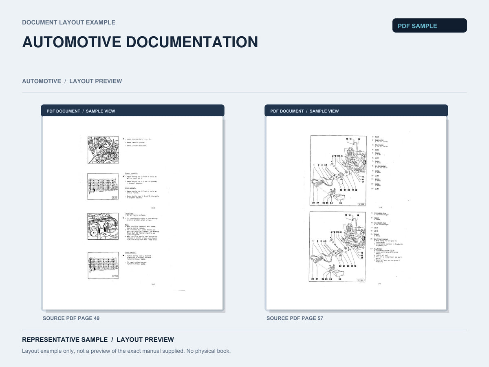Open the page 49 document preview
This screenshot has height=367, width=489.
[132, 213]
